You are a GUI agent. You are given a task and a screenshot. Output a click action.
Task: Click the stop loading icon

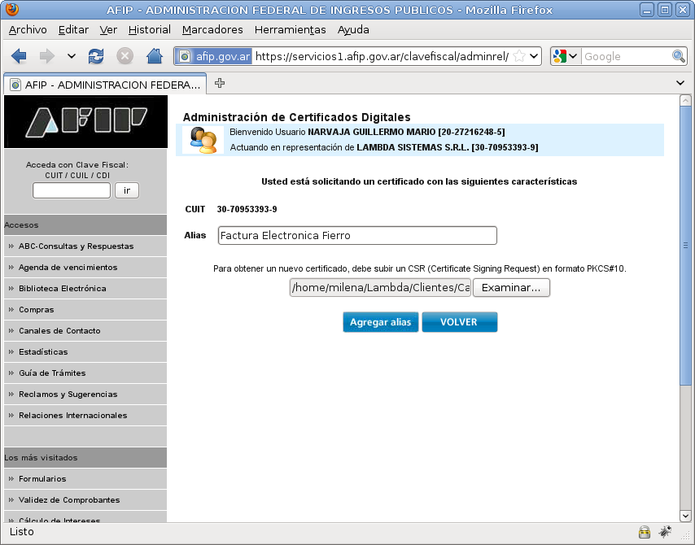(x=125, y=56)
